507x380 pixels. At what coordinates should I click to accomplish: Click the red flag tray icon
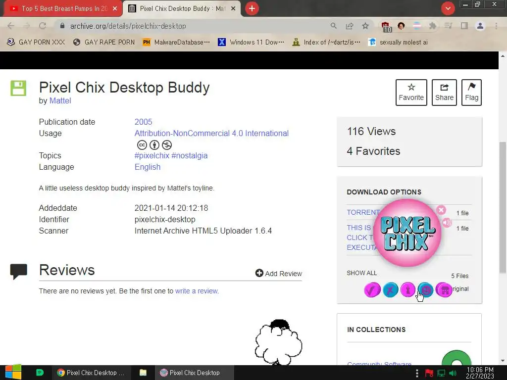click(x=429, y=373)
